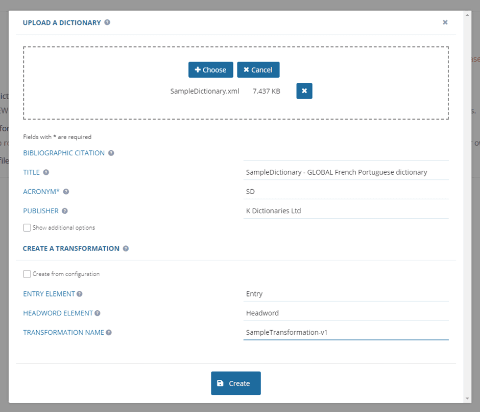The image size is (480, 412).
Task: Enable Show additional options checkbox
Action: [x=27, y=227]
